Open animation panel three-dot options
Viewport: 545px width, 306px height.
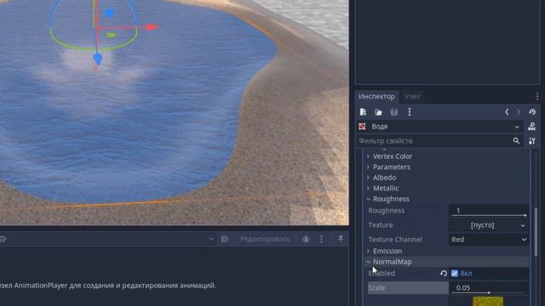[321, 239]
